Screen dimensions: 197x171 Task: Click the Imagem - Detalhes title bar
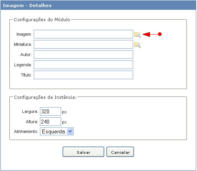(x=98, y=5)
